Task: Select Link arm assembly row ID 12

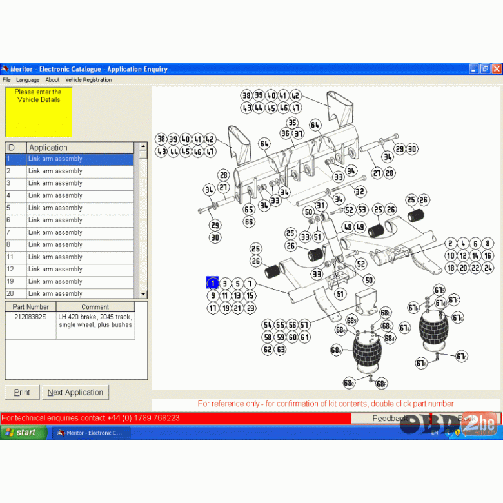Action: click(70, 270)
